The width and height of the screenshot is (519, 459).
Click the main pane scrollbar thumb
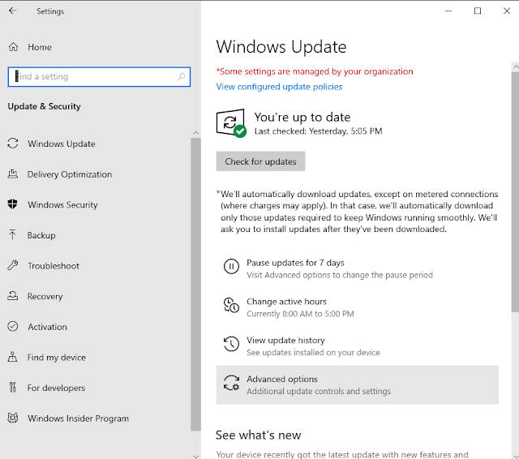coord(515,192)
